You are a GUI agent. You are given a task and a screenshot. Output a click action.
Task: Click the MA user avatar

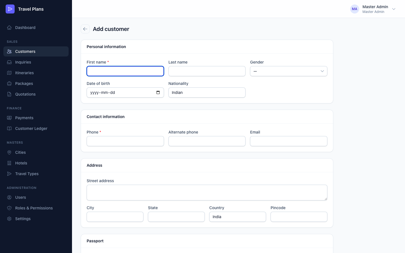(355, 9)
